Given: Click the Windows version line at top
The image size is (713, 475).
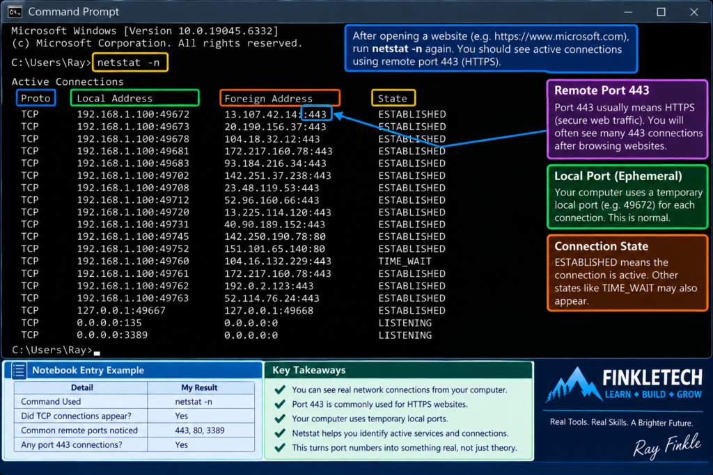Looking at the screenshot, I should click(145, 31).
